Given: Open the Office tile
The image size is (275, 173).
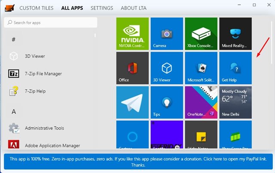Looking at the screenshot, I should [x=132, y=68].
